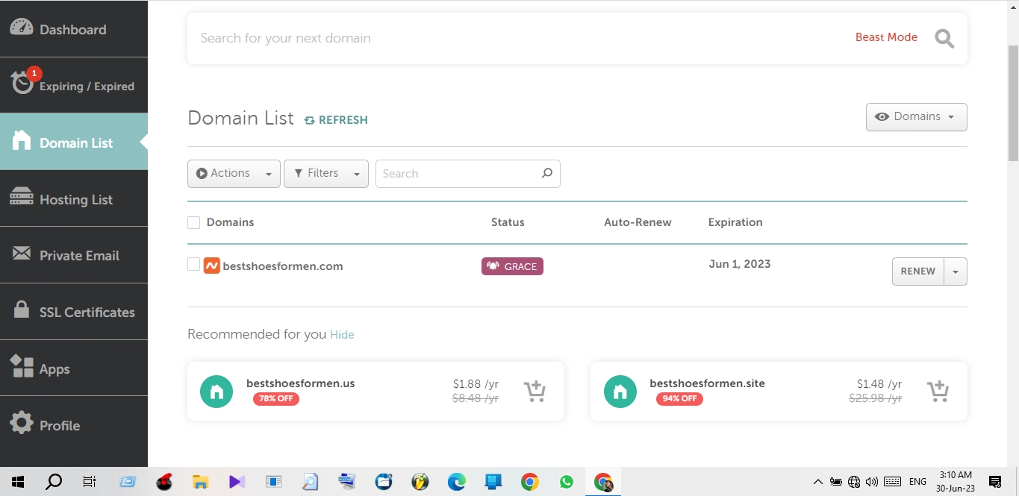Open WhatsApp from the taskbar
The image size is (1019, 496).
pyautogui.click(x=567, y=482)
